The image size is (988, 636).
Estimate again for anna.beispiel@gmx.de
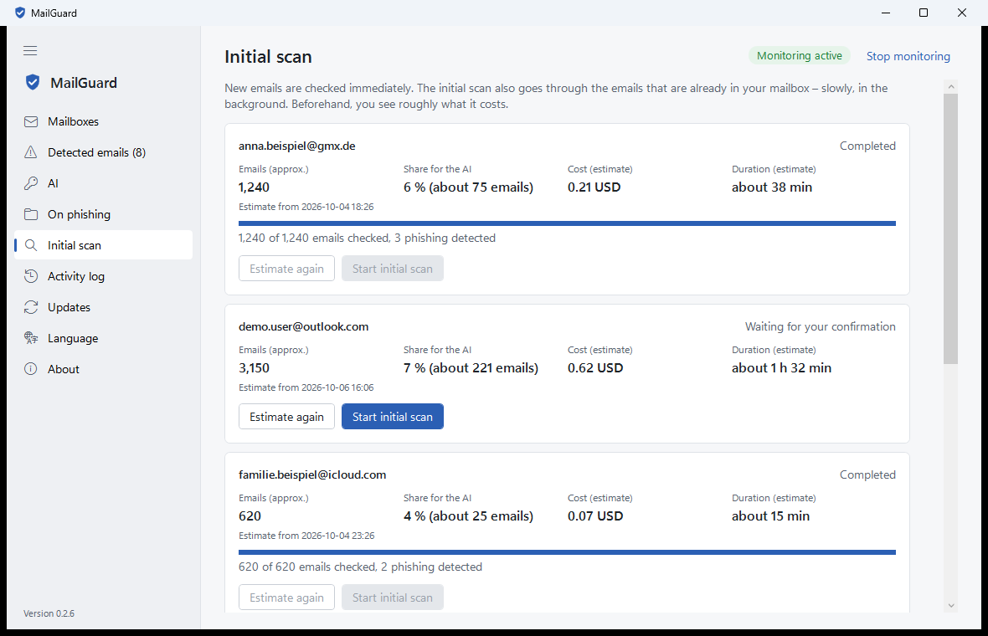tap(286, 269)
